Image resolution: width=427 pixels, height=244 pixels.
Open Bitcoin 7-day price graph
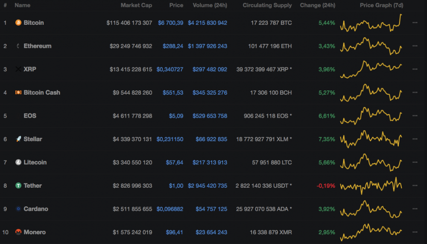pyautogui.click(x=371, y=23)
